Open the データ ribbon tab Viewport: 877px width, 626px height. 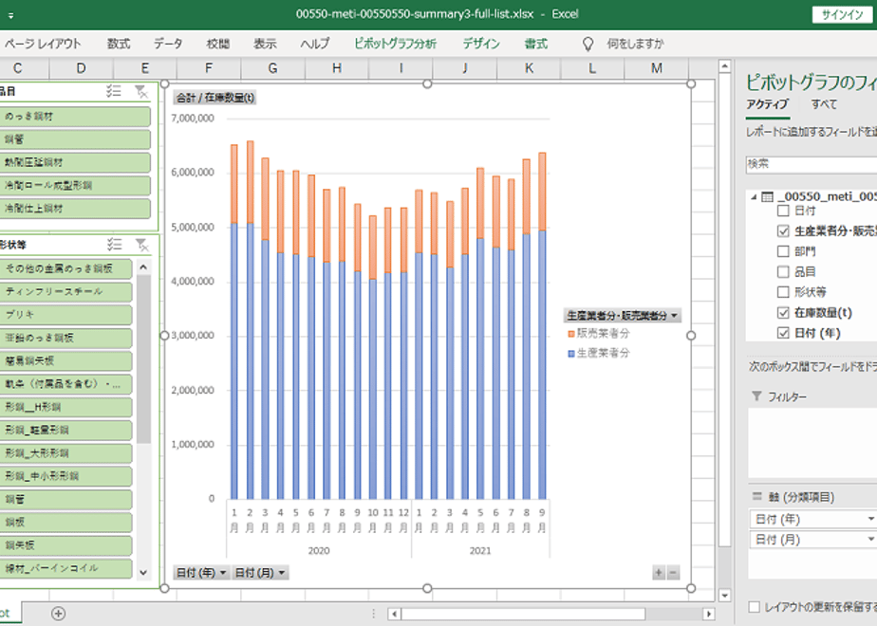point(168,44)
